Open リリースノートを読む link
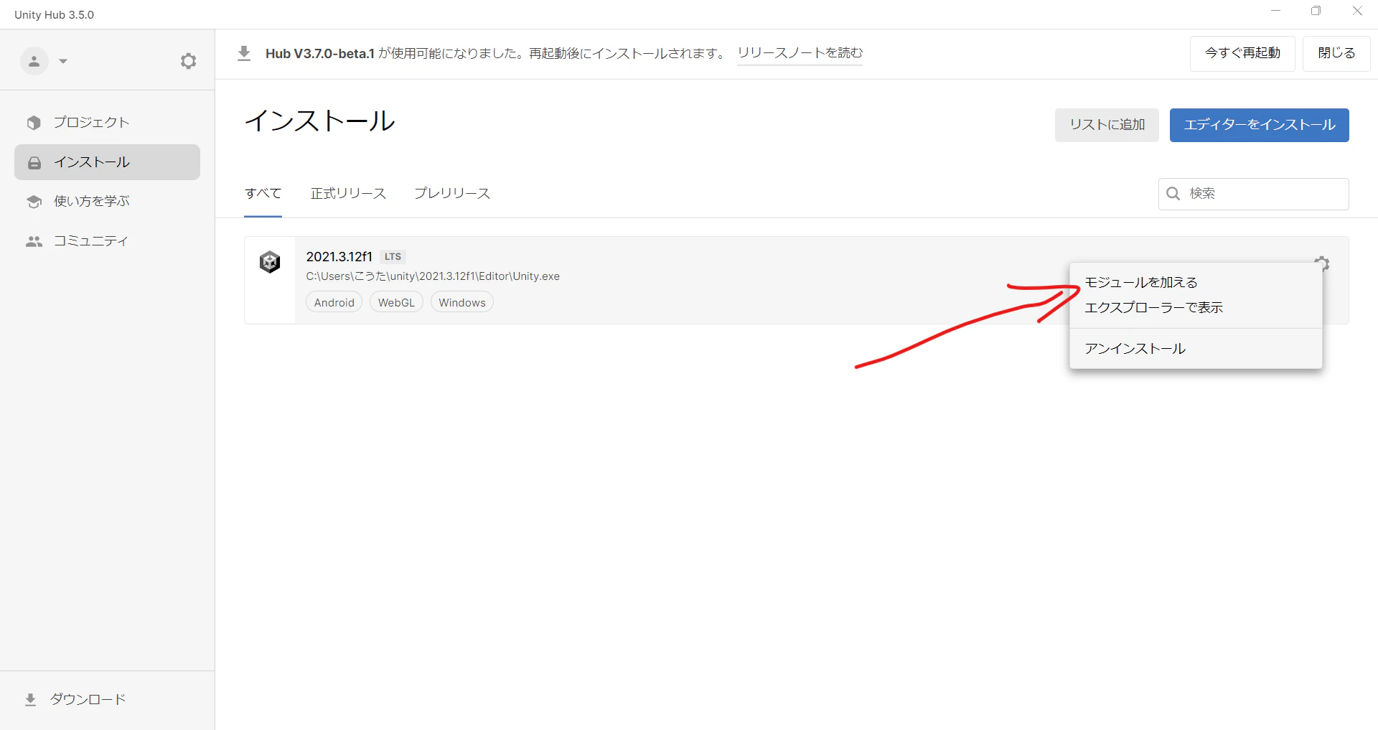The width and height of the screenshot is (1378, 730). 800,53
